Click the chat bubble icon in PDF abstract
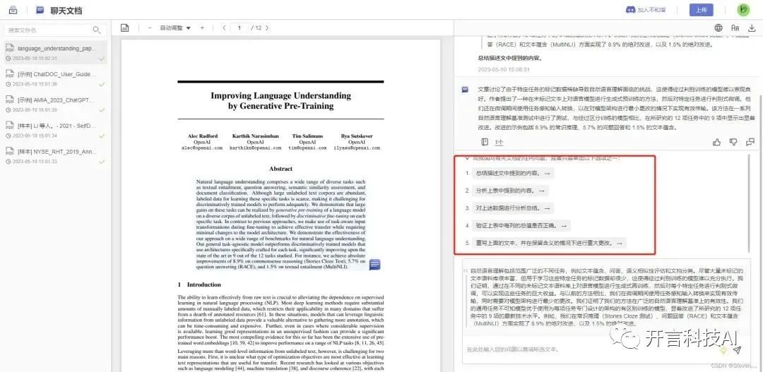The height and width of the screenshot is (372, 763). click(x=374, y=265)
